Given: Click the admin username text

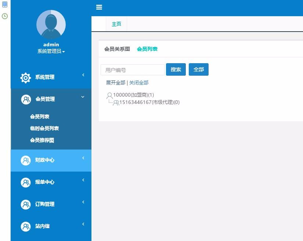Looking at the screenshot, I should pos(51,45).
